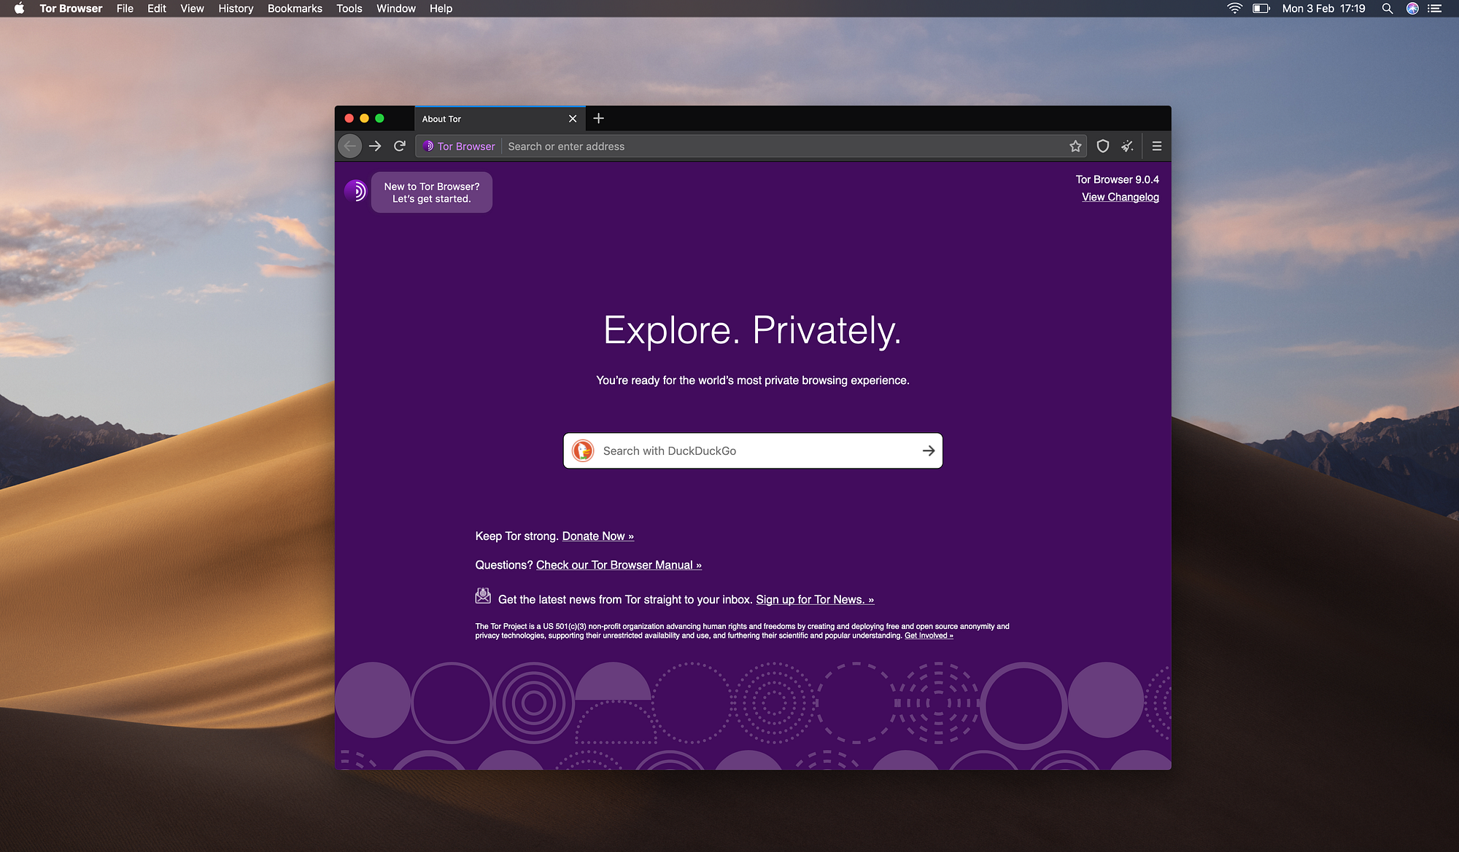Focus the Search with DuckDuckGo field
The image size is (1459, 852).
753,451
